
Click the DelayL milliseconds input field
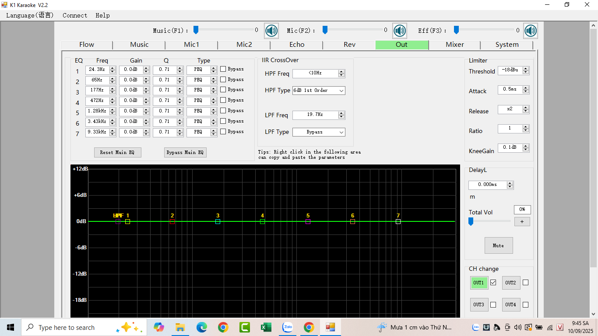487,185
